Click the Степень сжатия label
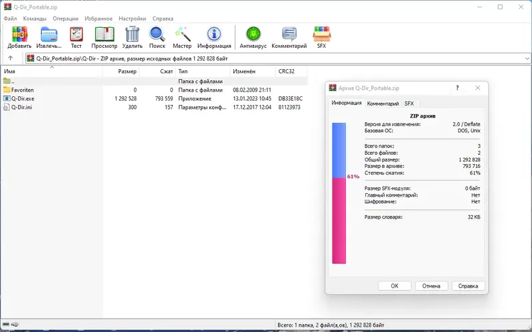The height and width of the screenshot is (332, 532). (384, 173)
